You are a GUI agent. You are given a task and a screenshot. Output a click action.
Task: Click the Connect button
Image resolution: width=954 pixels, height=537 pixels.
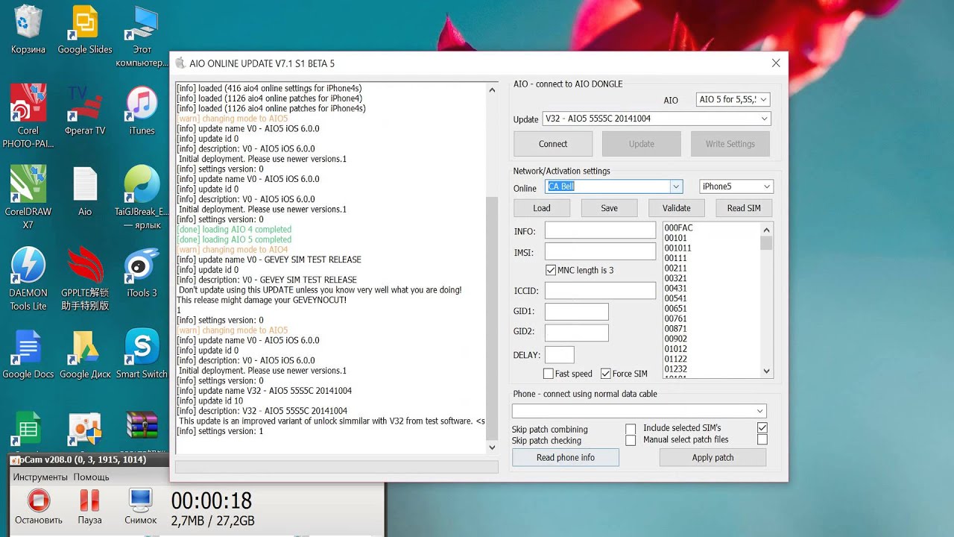(553, 144)
